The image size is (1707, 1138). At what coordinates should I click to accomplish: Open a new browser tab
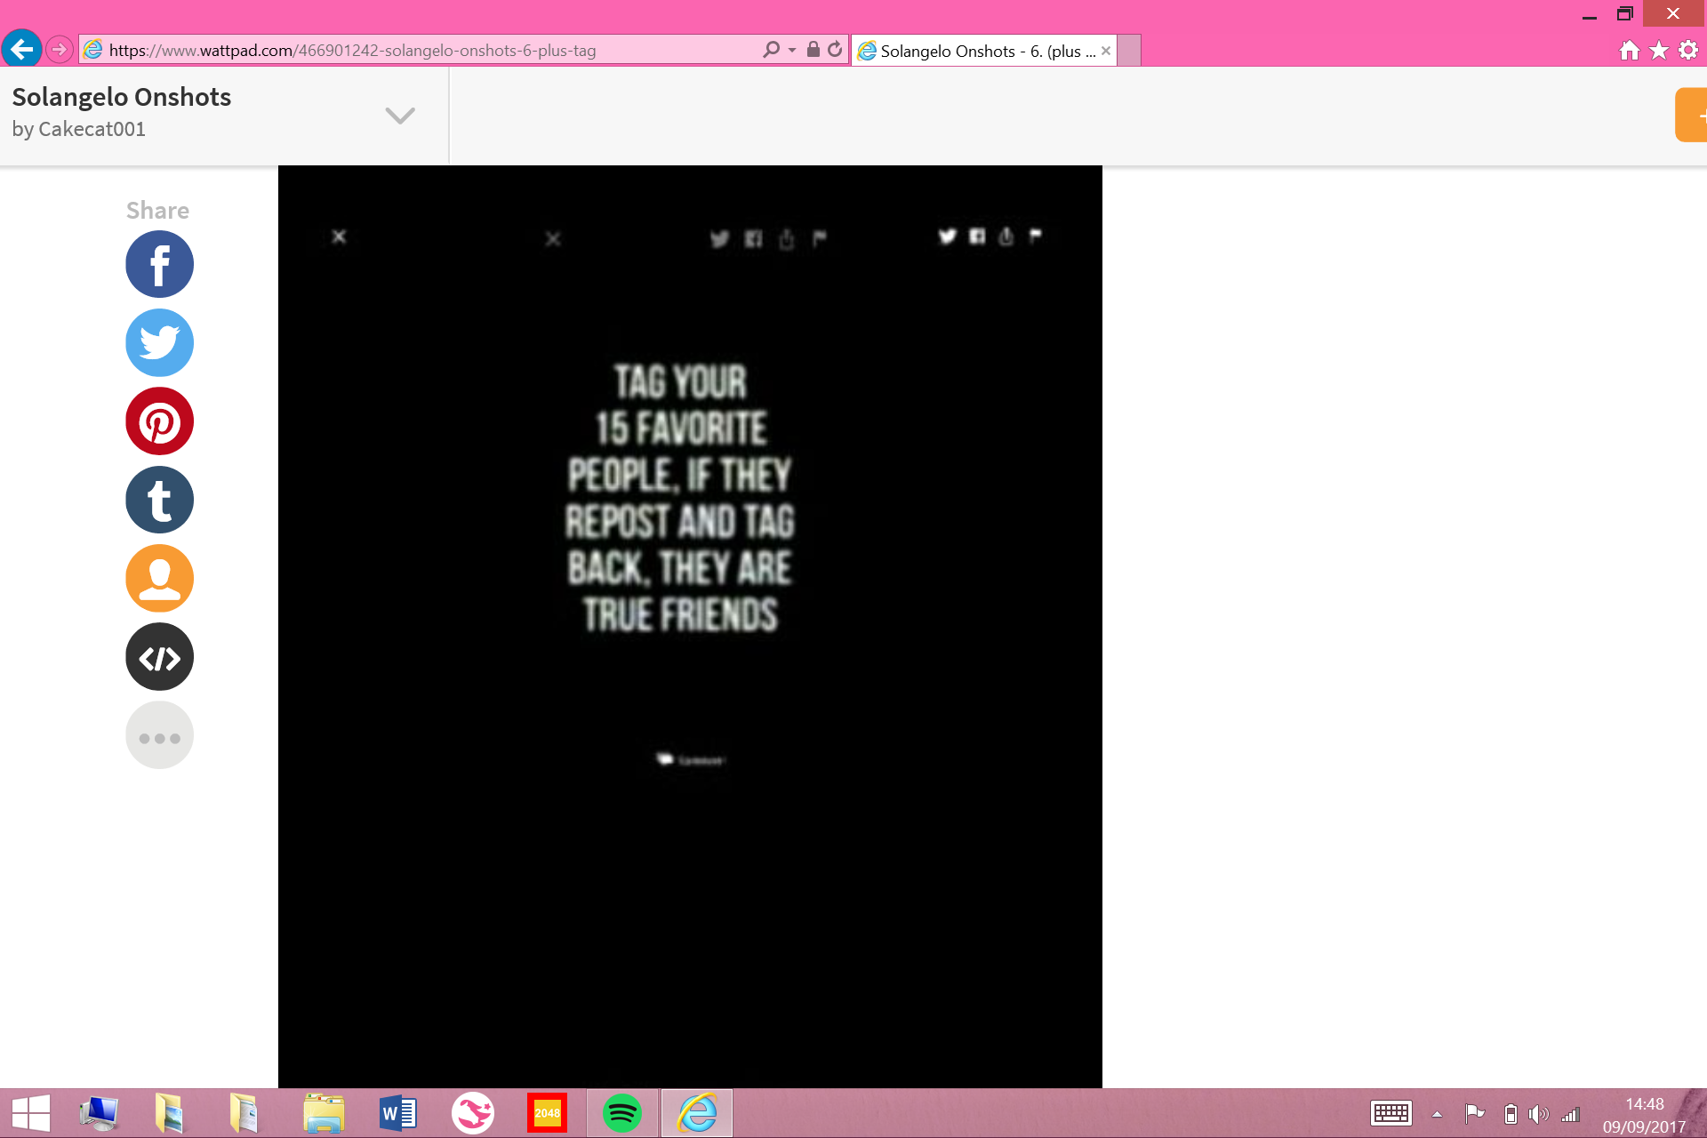click(x=1129, y=51)
